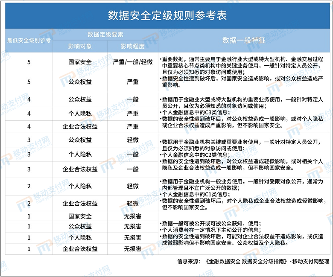Click level 5 in the 国家安全 严重/一般/轻微 row
The width and height of the screenshot is (333, 277).
point(29,62)
